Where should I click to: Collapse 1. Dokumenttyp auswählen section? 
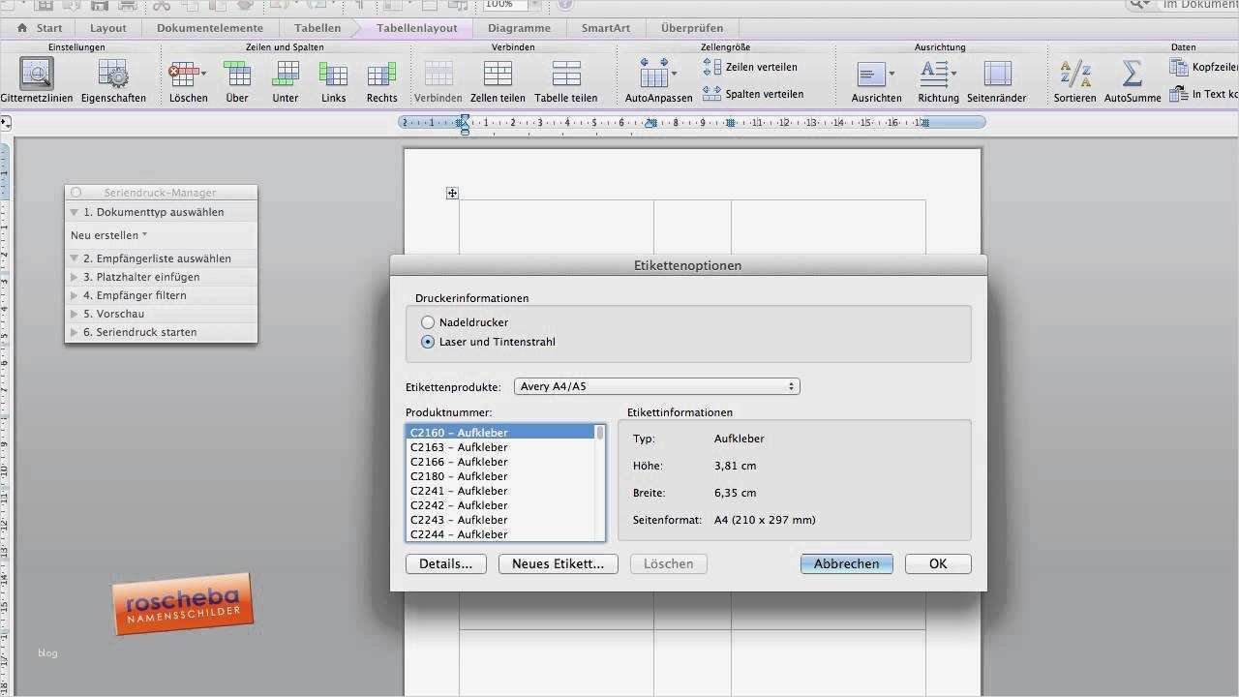click(74, 212)
